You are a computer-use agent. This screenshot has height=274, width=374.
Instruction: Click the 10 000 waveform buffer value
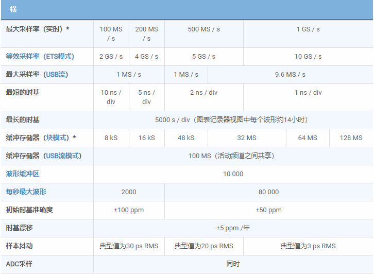(233, 174)
